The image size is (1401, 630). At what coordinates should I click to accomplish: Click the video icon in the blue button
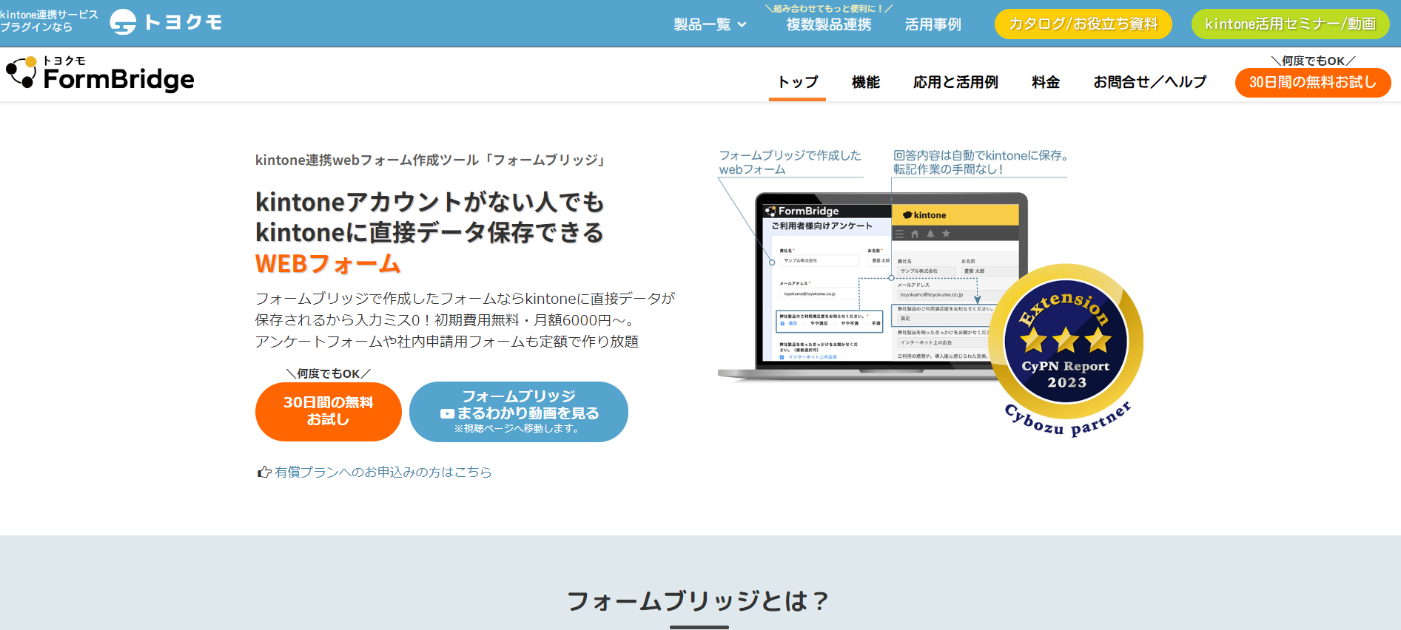click(447, 414)
